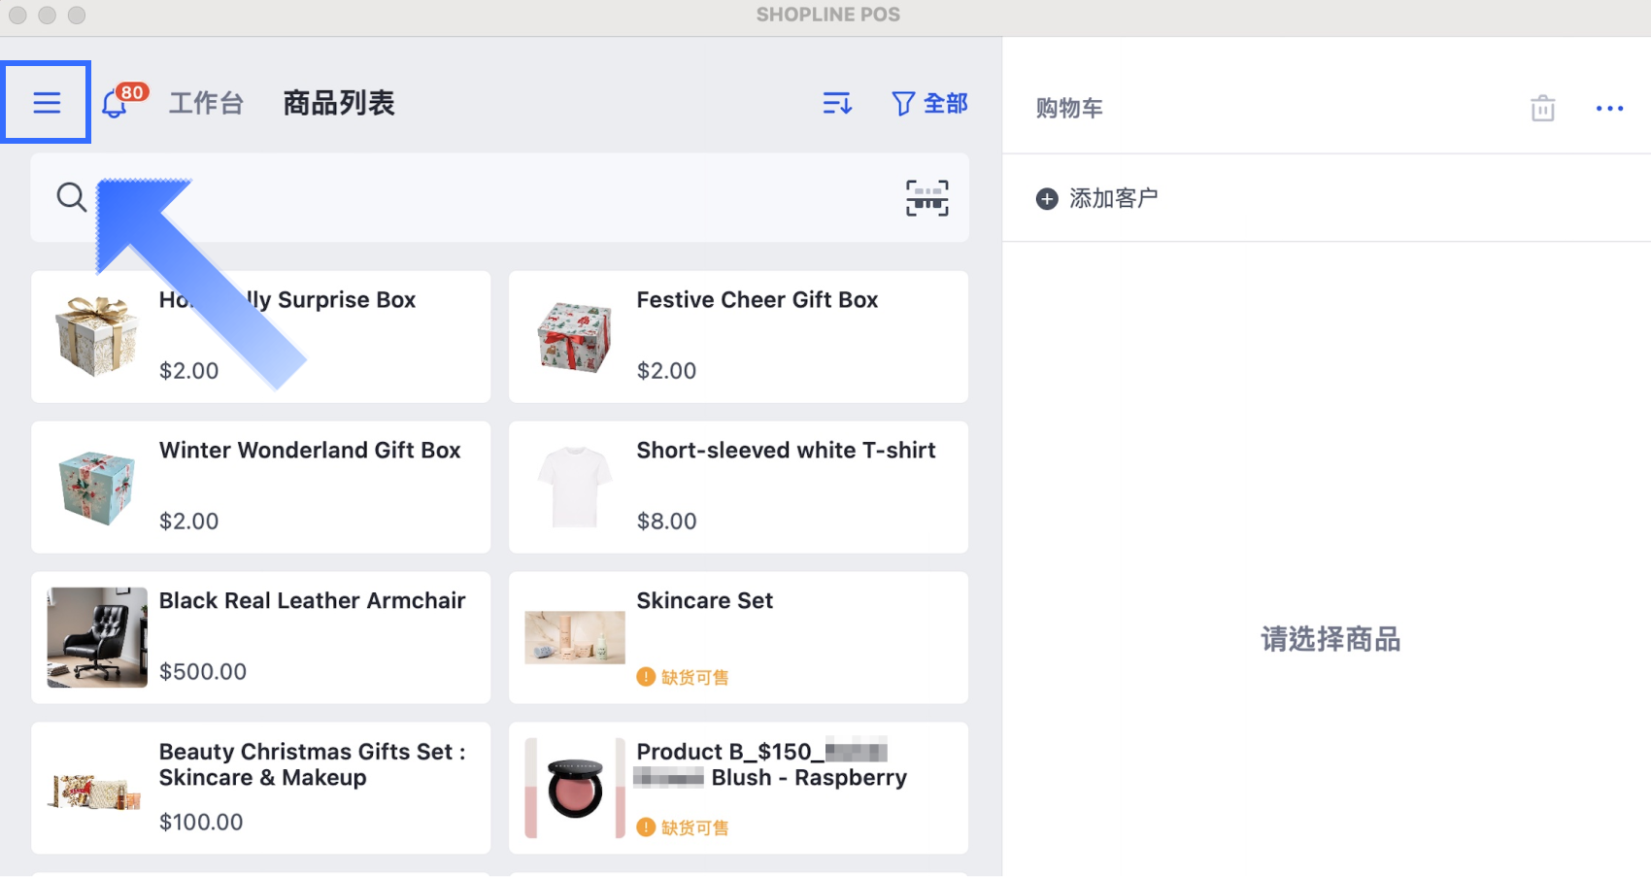Click the Winter Wonderland box thumbnail
1651x877 pixels.
tap(97, 487)
